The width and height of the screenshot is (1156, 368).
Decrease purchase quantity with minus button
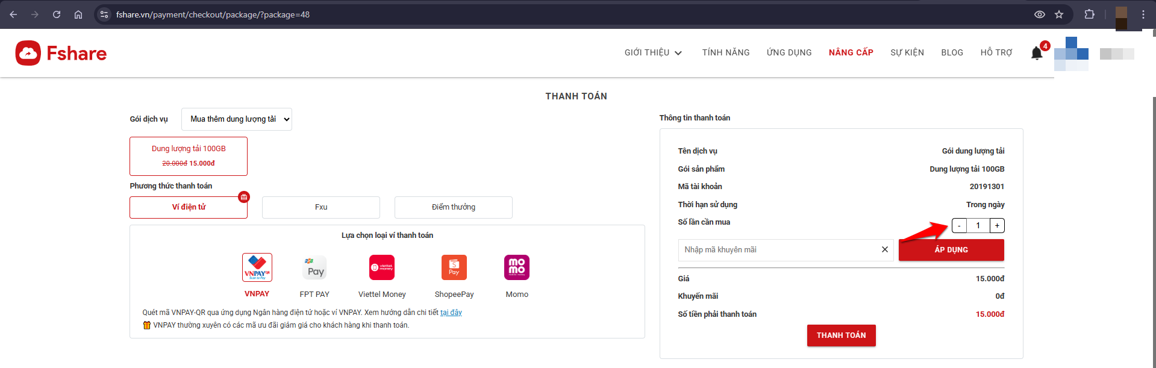(x=959, y=225)
